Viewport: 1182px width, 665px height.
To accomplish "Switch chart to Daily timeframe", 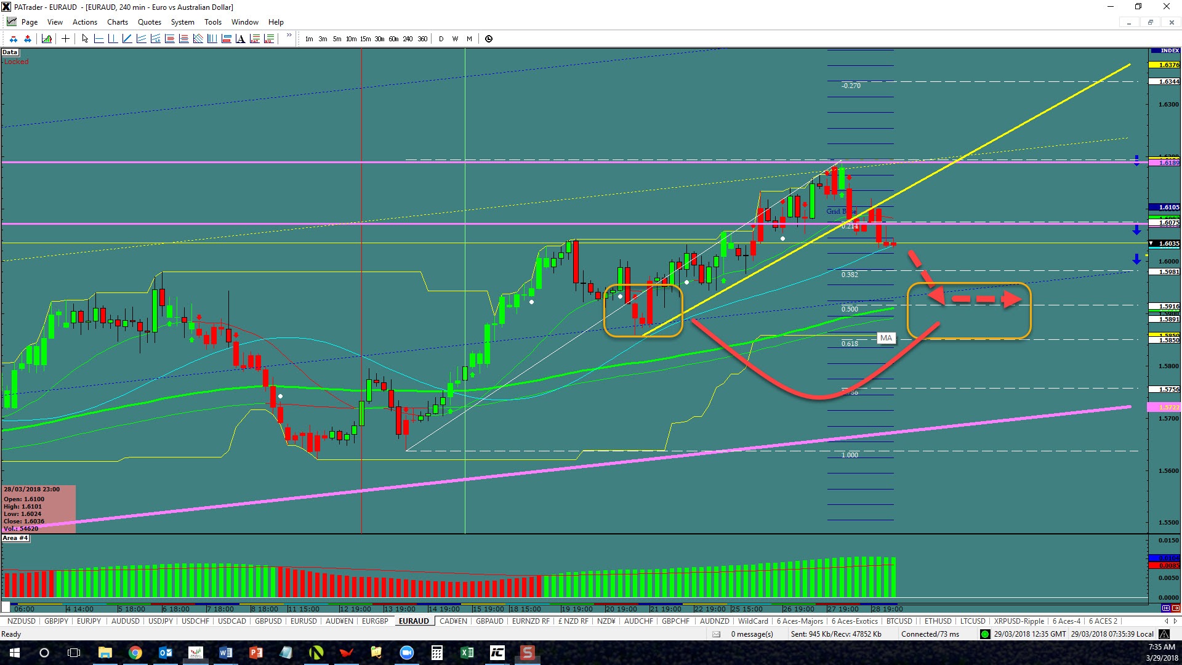I will point(441,39).
